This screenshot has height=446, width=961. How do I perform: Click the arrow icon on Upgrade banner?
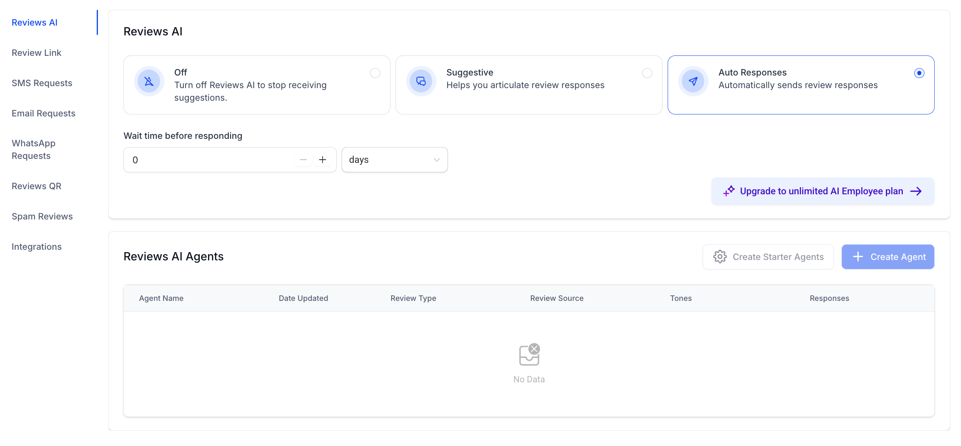916,191
